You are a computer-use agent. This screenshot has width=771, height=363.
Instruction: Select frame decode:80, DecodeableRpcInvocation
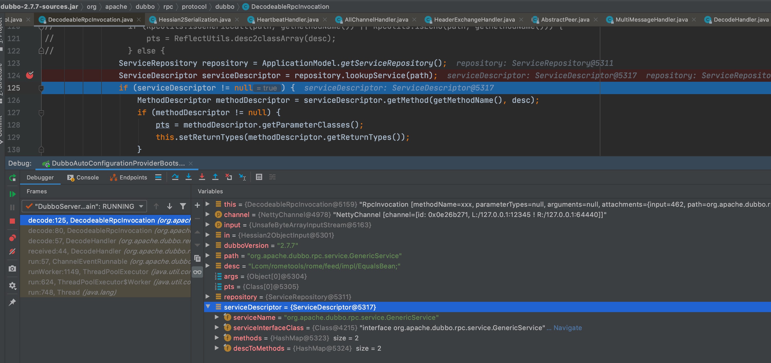(105, 231)
